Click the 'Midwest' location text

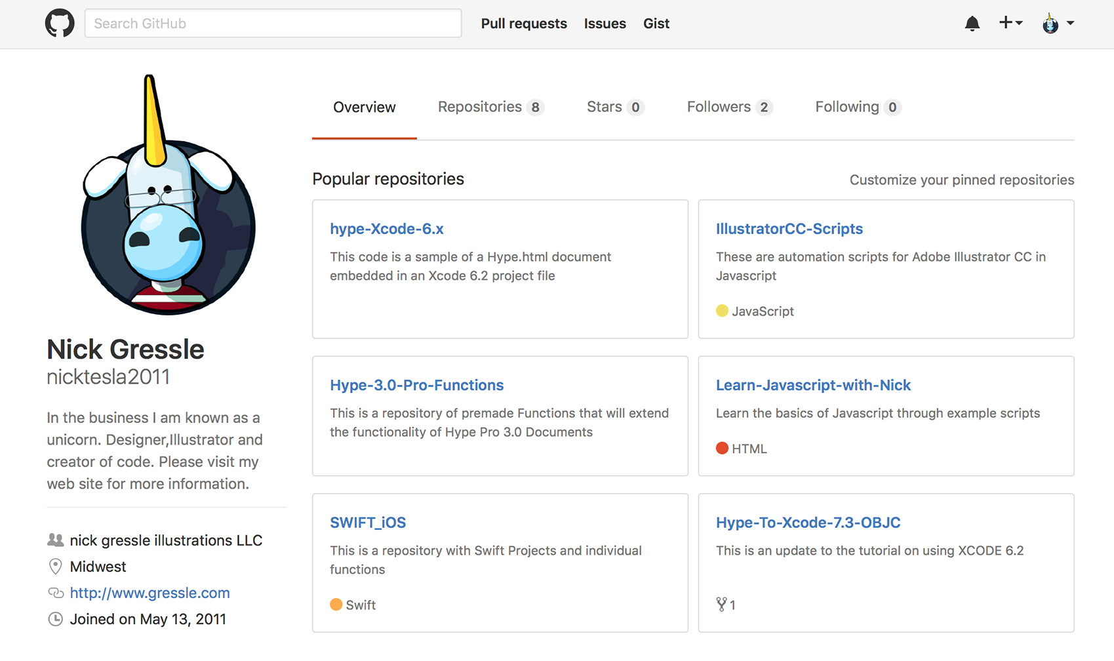(x=98, y=567)
